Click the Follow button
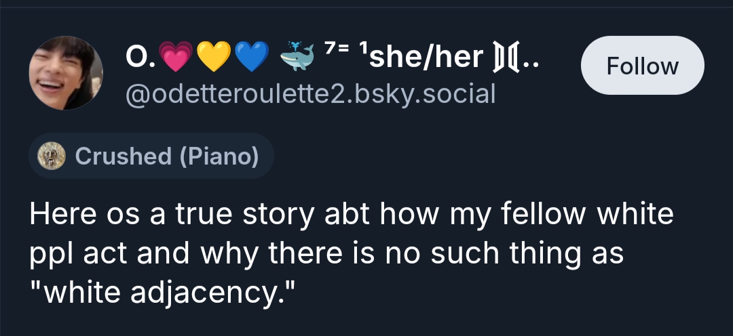 pyautogui.click(x=642, y=66)
